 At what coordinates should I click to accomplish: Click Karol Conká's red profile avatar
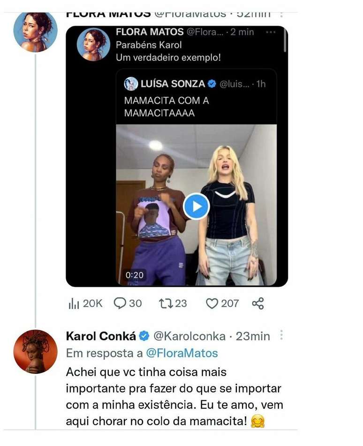(35, 351)
